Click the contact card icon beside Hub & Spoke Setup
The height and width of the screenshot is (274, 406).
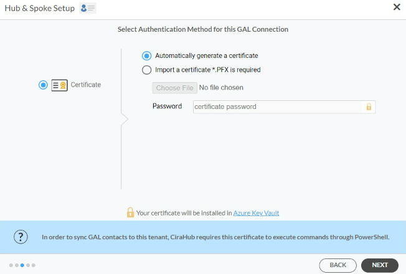tap(88, 8)
